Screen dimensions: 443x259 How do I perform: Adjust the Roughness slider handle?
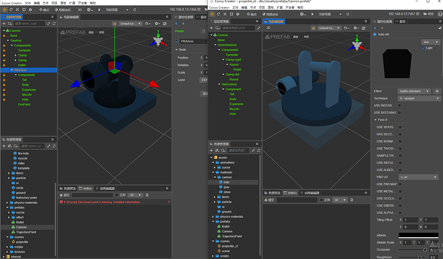[420, 257]
